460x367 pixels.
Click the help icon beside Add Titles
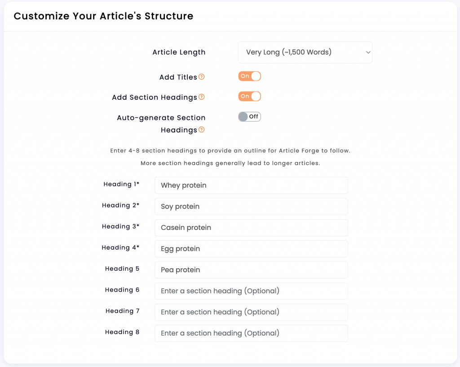(202, 77)
